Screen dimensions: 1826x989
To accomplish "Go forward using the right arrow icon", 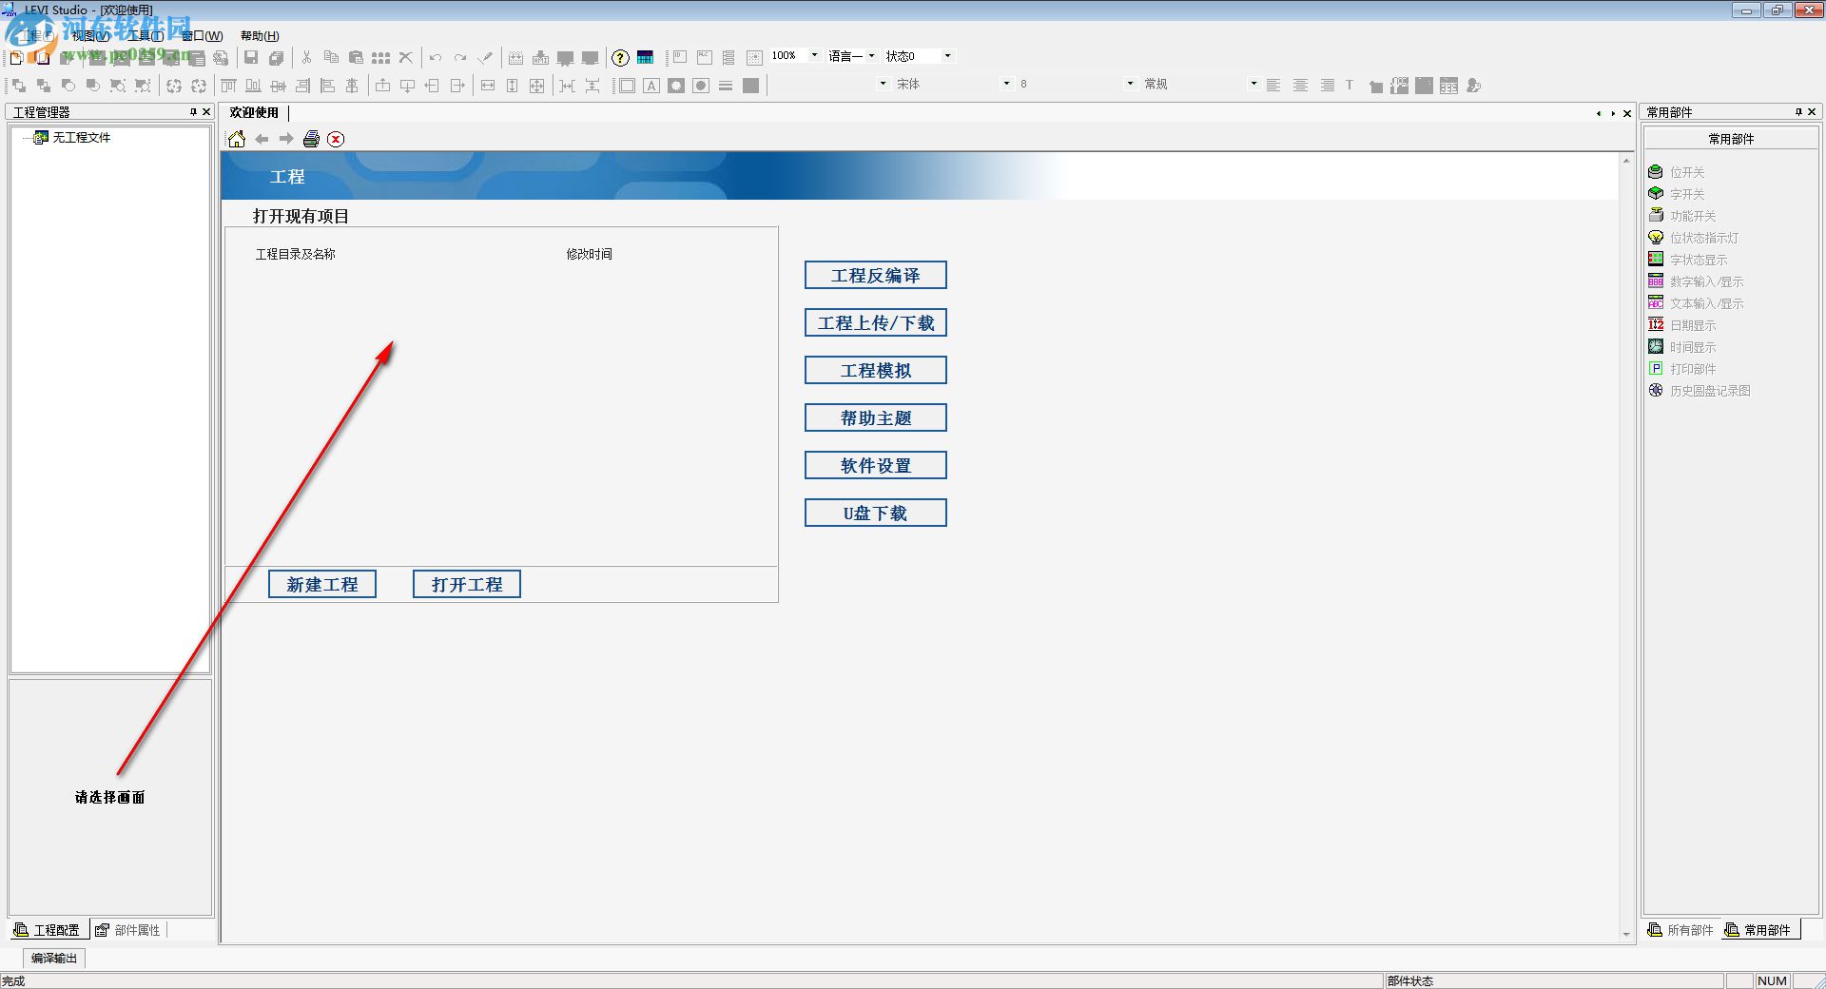I will [x=286, y=139].
